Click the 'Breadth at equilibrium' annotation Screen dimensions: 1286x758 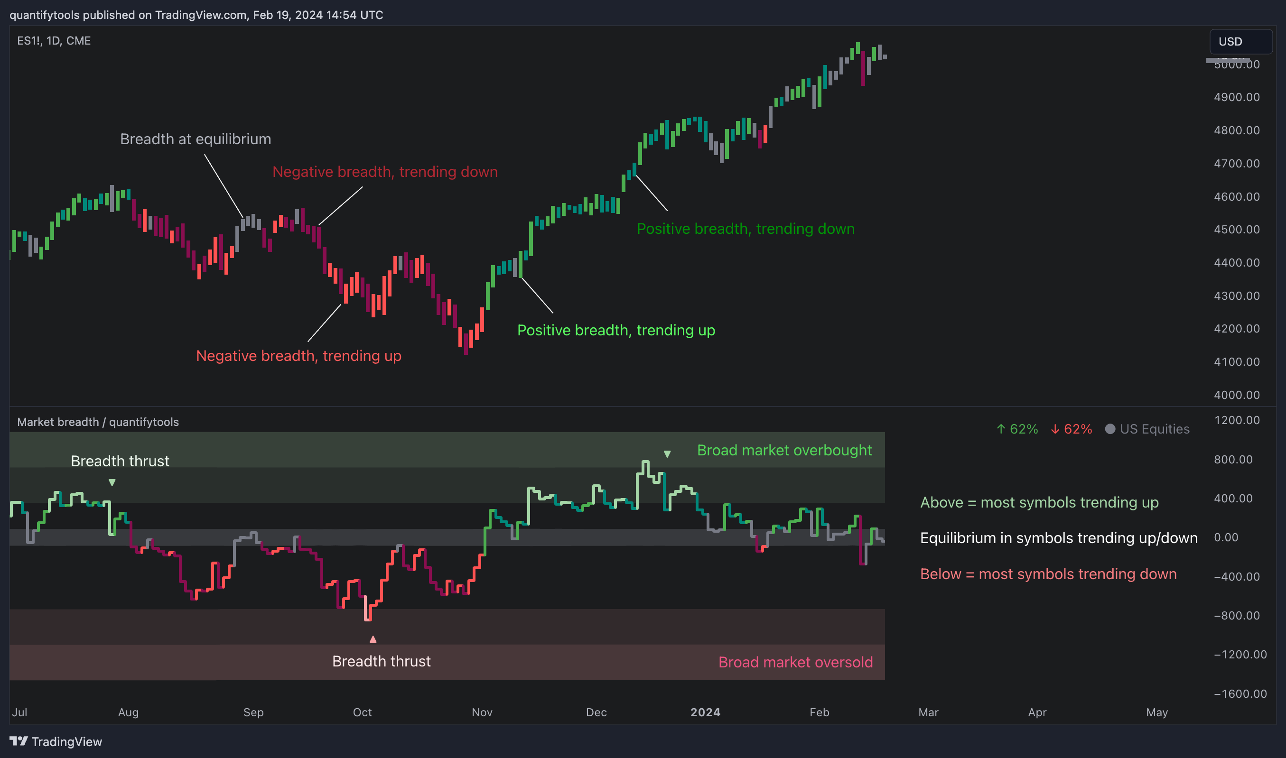[x=195, y=139]
